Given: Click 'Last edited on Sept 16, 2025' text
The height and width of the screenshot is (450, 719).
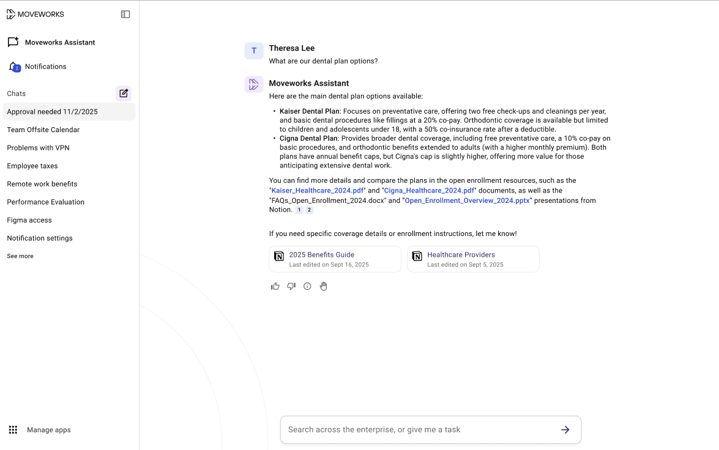Looking at the screenshot, I should pyautogui.click(x=329, y=265).
